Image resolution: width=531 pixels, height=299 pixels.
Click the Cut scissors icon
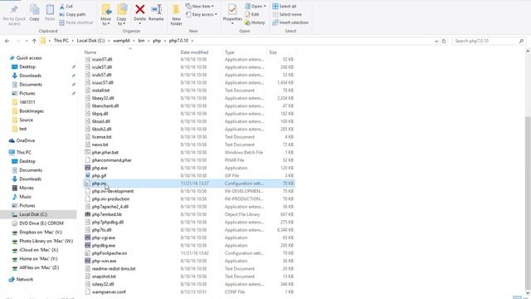62,7
